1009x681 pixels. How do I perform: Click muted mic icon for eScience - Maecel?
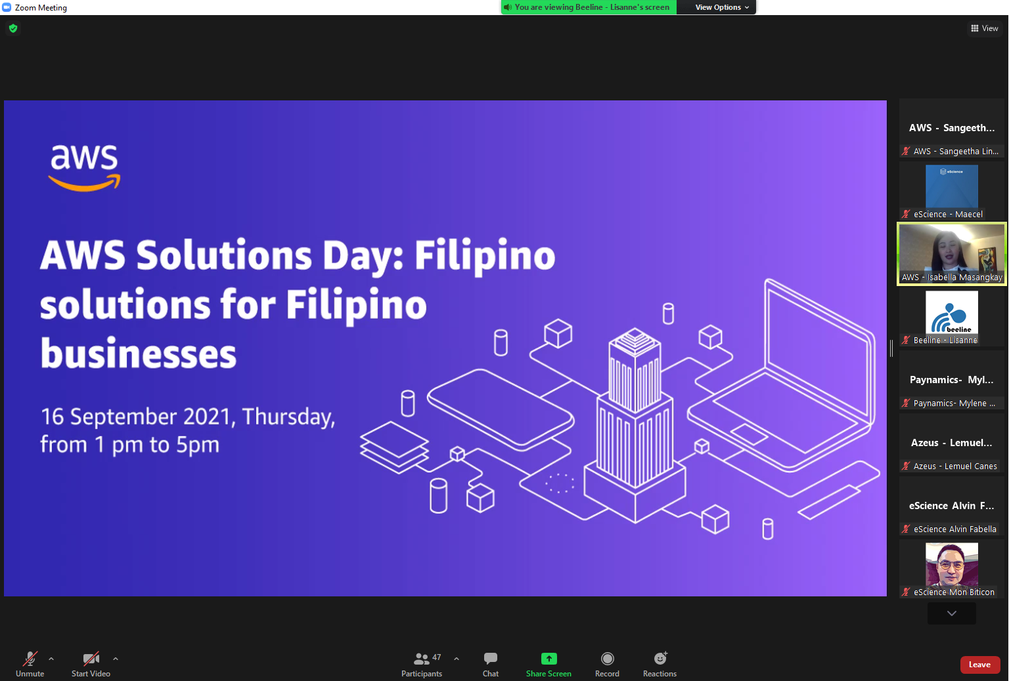pos(906,215)
